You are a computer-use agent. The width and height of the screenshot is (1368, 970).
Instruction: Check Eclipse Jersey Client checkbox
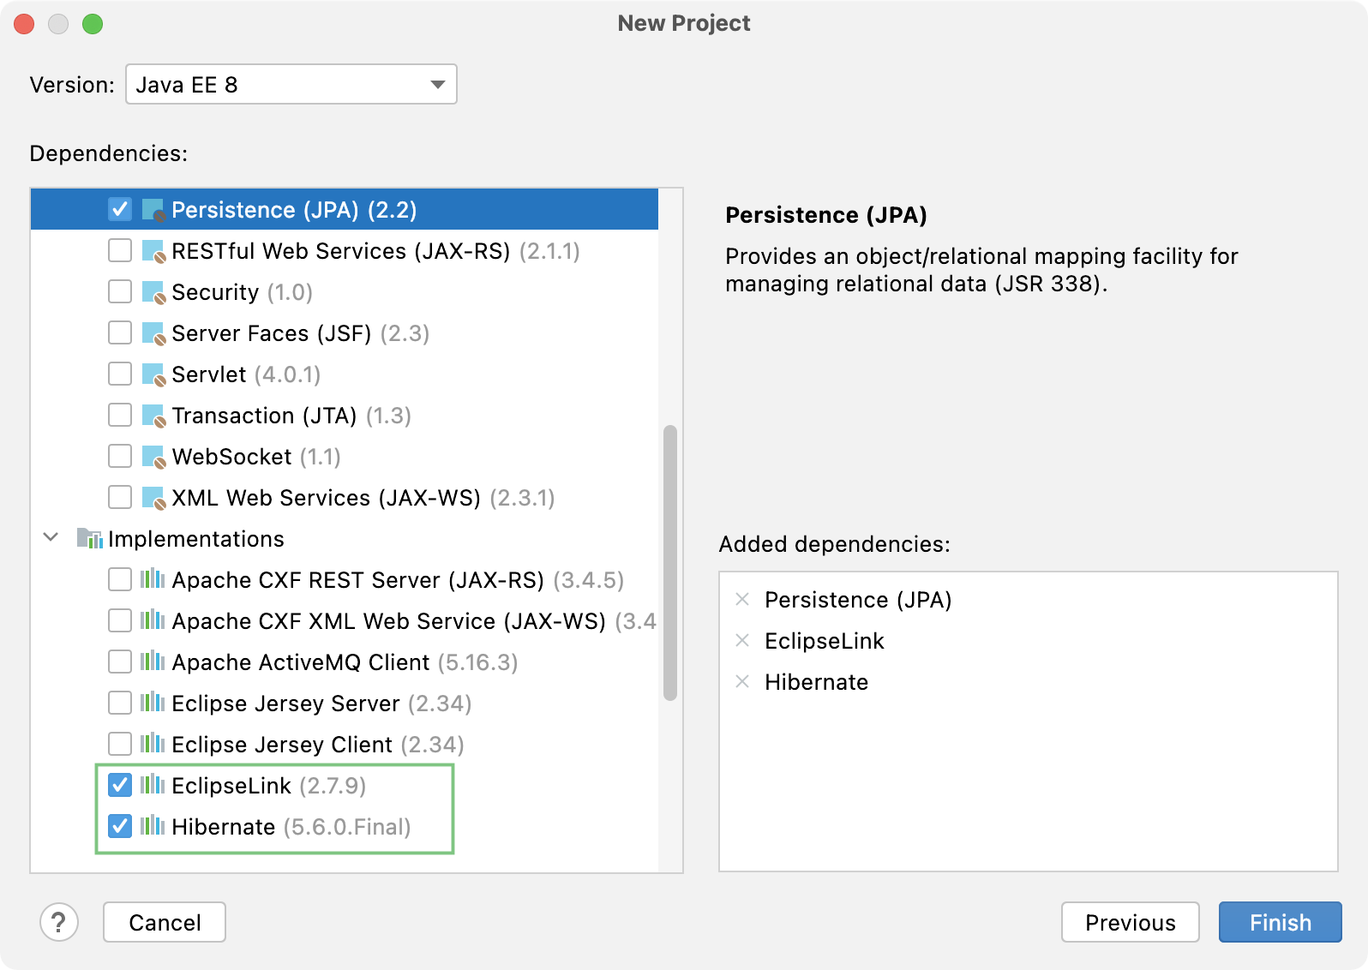(x=120, y=745)
